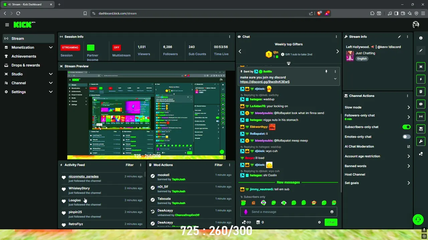This screenshot has height=240, width=428.
Task: Open the emoji picker in message box
Action: [x=332, y=212]
